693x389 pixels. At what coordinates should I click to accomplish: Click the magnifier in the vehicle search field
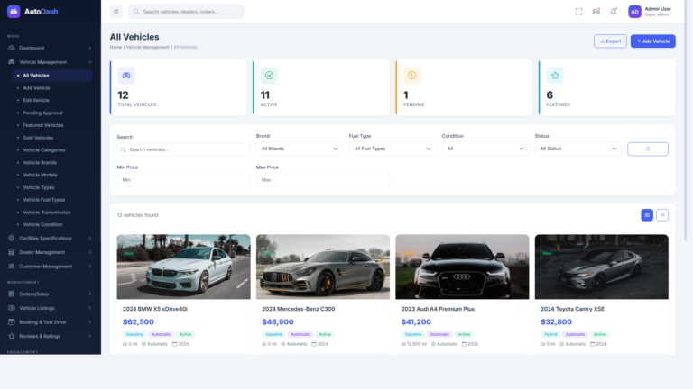[x=123, y=149]
